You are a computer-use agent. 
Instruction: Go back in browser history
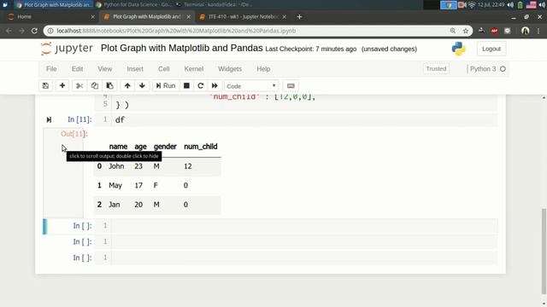click(x=9, y=31)
